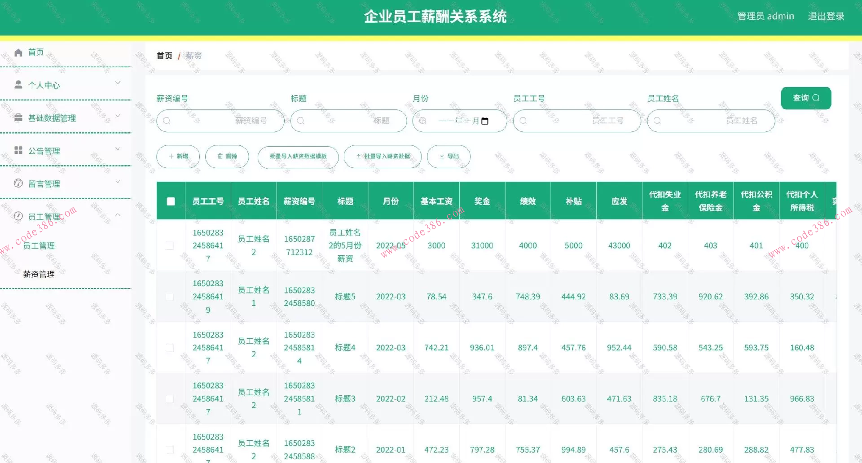
Task: Click the 个人中心 person icon
Action: (x=18, y=84)
